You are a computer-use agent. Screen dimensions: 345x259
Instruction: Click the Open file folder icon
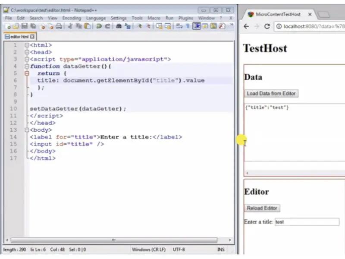click(x=16, y=26)
